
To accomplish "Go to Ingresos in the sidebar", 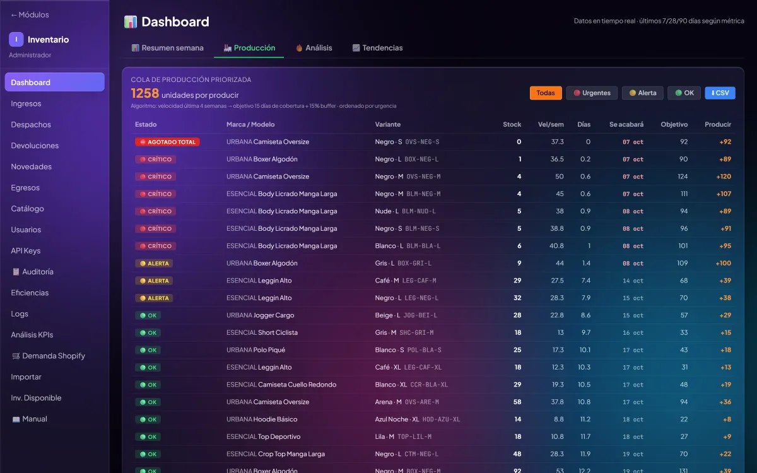I will [55, 103].
